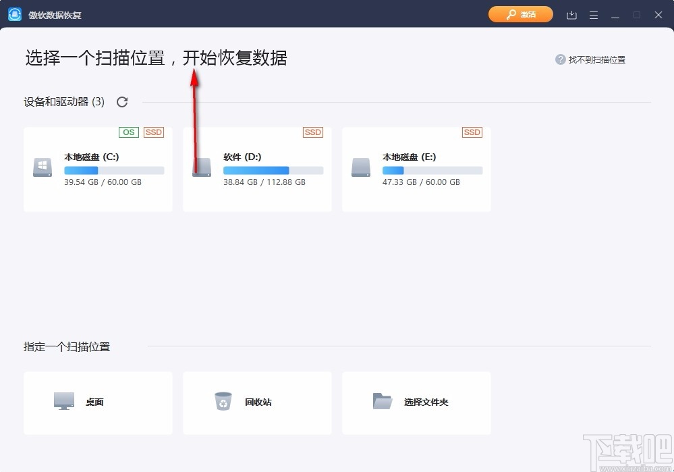Click the OS badge on drive C:
Image resolution: width=674 pixels, height=472 pixels.
point(128,132)
